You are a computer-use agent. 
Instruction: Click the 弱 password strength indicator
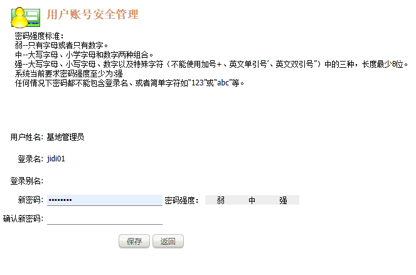pyautogui.click(x=221, y=200)
